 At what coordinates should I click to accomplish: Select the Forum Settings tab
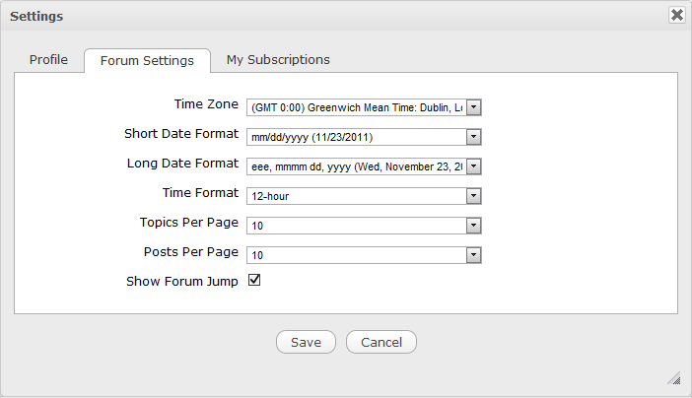point(147,61)
